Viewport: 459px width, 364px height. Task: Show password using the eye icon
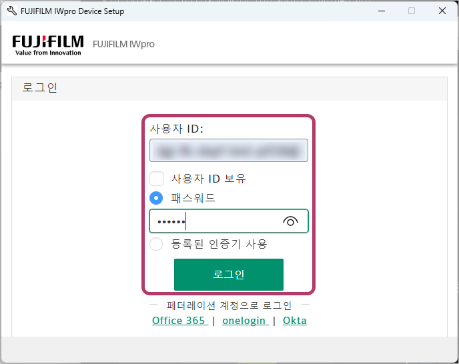coord(290,221)
